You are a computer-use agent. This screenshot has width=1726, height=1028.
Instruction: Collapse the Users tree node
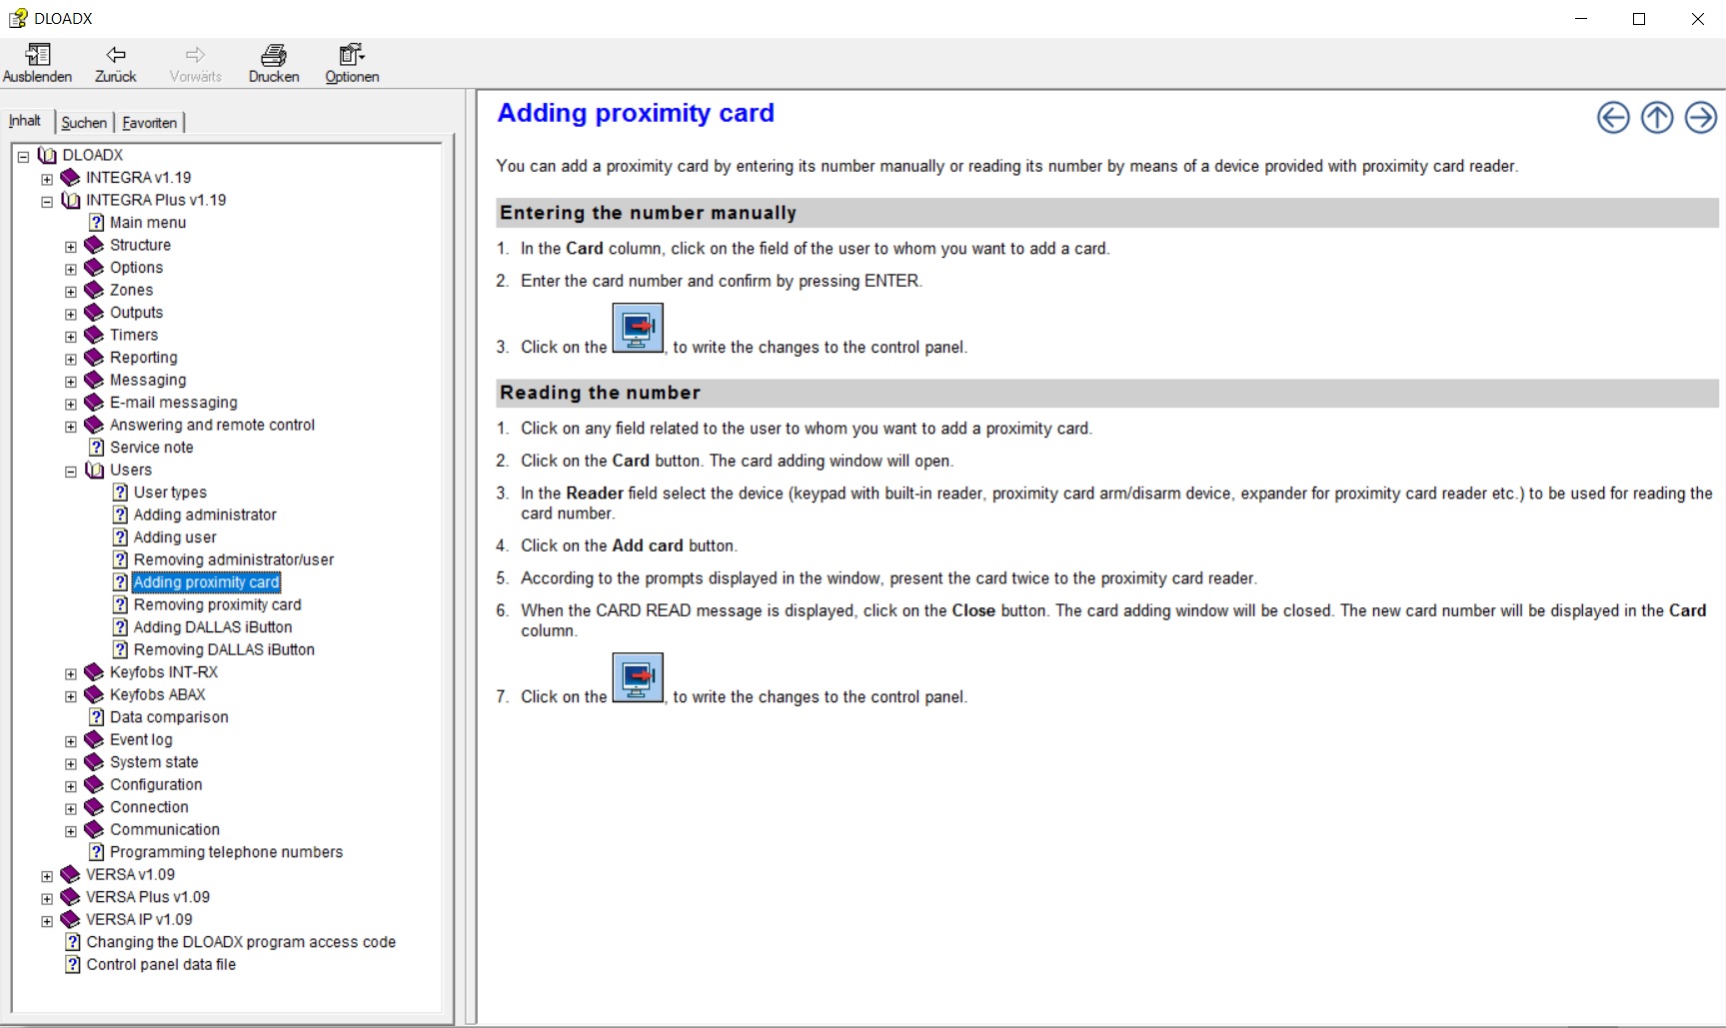71,472
